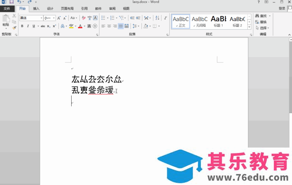Click the paragraph shading paint bucket
Screen dimensions: 292x185
pyautogui.click(x=146, y=26)
